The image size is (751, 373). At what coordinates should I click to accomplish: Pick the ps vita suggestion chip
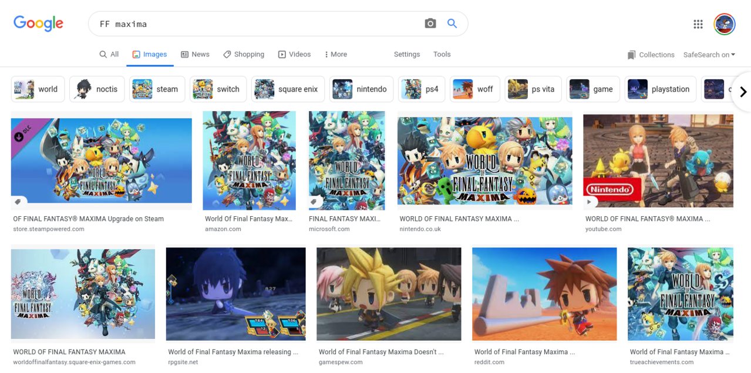coord(533,89)
